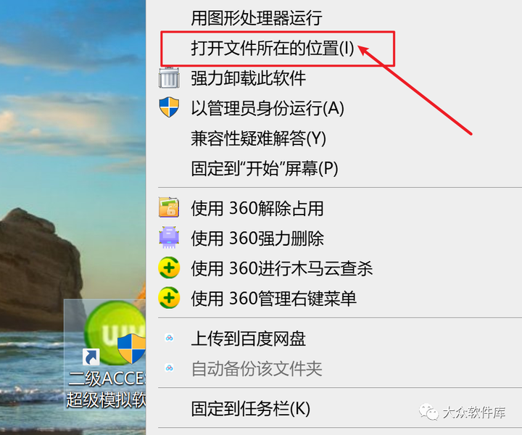This screenshot has width=522, height=435.
Task: Select 强力卸载此软件 option
Action: point(334,78)
